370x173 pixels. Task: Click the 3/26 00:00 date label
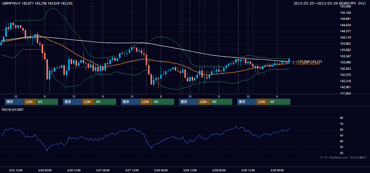coord(45,170)
